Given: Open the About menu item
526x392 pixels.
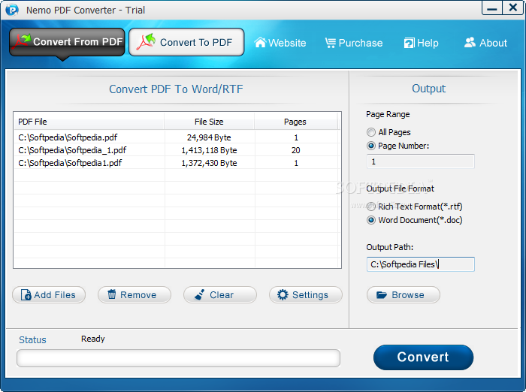Looking at the screenshot, I should tap(485, 43).
